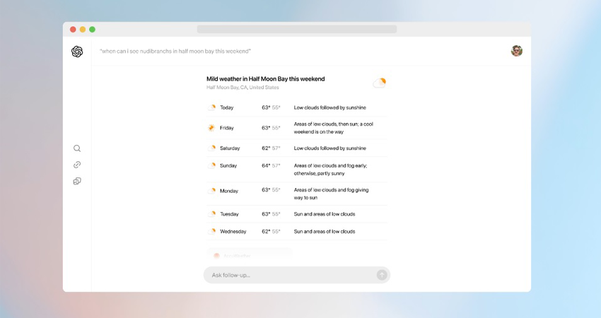This screenshot has width=601, height=318.
Task: Click the sun icon in Friday row
Action: click(x=211, y=128)
